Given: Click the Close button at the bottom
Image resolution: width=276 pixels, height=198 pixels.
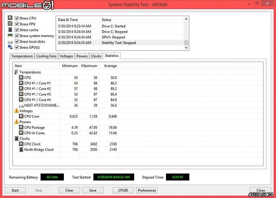Looking at the screenshot, I should pyautogui.click(x=260, y=190).
